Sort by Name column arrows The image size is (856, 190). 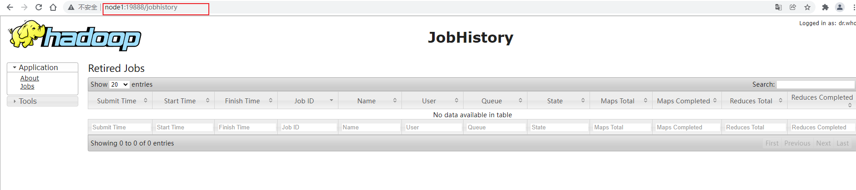395,101
